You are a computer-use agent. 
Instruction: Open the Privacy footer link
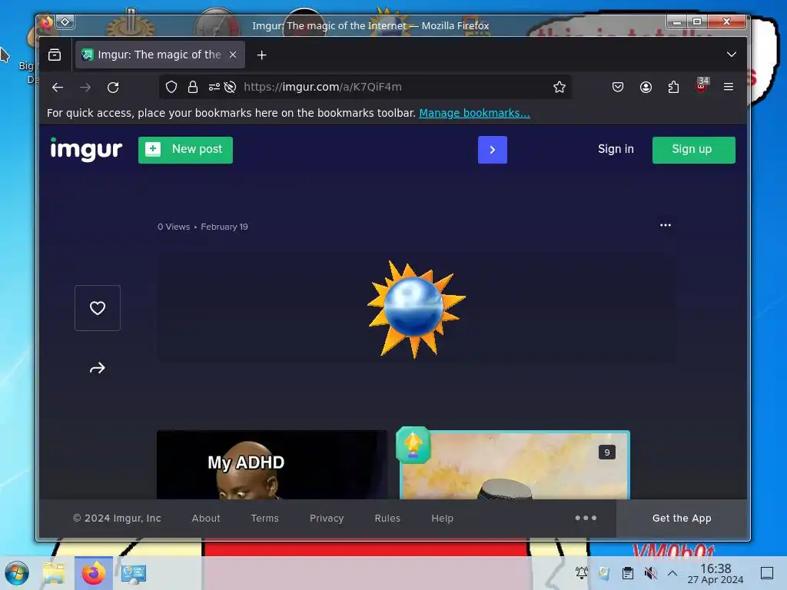tap(326, 519)
